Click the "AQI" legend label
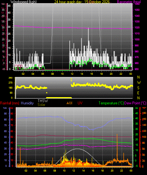The image size is (147, 175). tap(69, 103)
